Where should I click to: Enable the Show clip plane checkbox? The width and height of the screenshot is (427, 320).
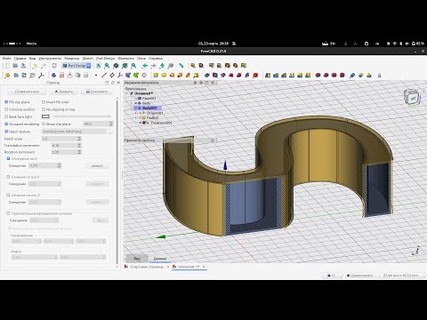44,124
